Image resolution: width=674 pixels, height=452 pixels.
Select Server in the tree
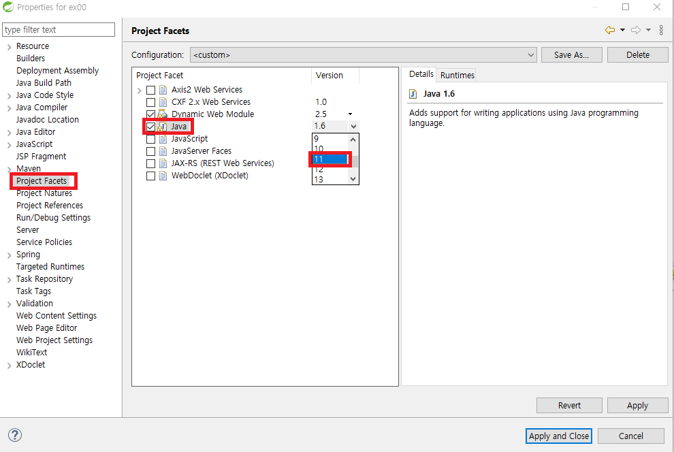27,230
